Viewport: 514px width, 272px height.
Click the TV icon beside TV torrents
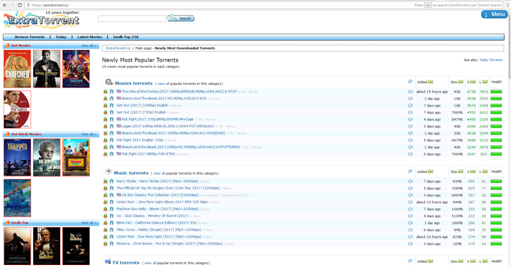pyautogui.click(x=108, y=261)
